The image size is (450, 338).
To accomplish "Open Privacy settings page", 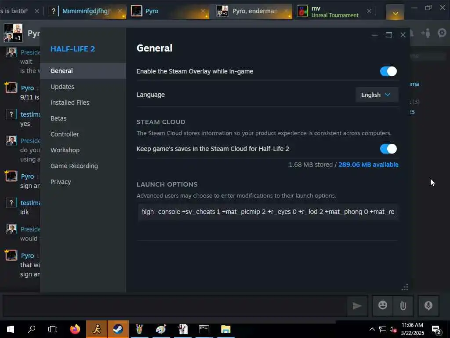I will [x=61, y=182].
